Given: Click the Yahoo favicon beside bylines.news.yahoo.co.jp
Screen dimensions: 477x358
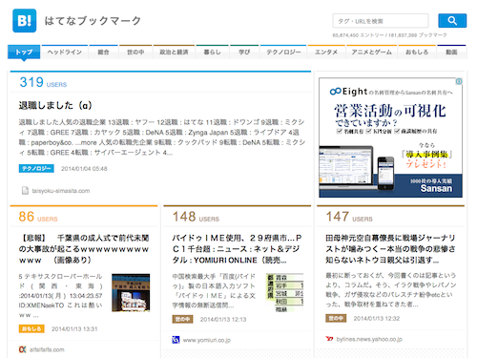Looking at the screenshot, I should click(329, 339).
